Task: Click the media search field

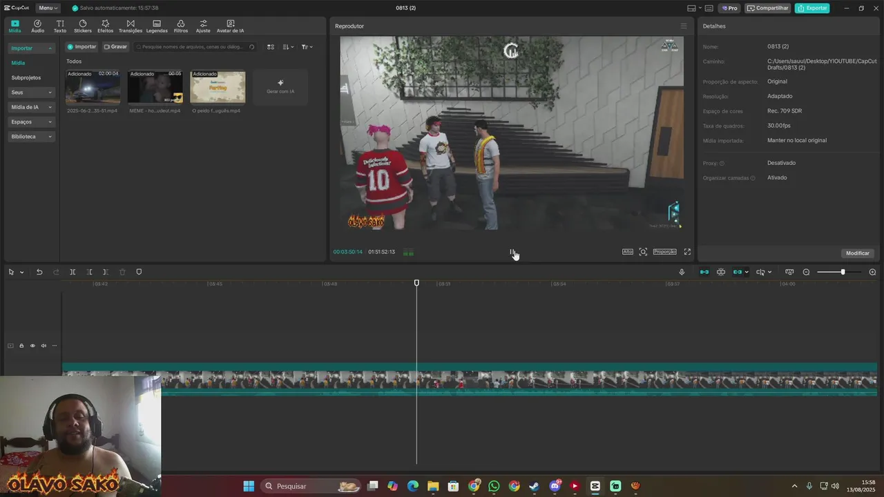Action: pos(195,47)
